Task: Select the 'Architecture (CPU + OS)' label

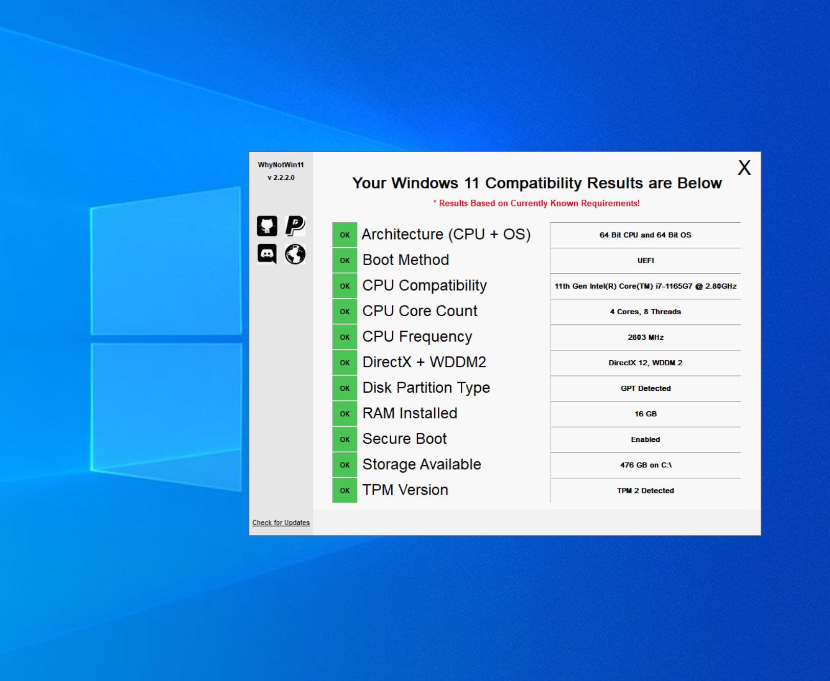Action: point(446,234)
